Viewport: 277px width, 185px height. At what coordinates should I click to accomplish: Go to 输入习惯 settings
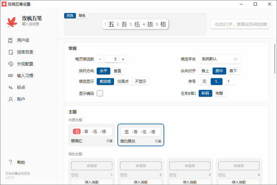pos(25,76)
